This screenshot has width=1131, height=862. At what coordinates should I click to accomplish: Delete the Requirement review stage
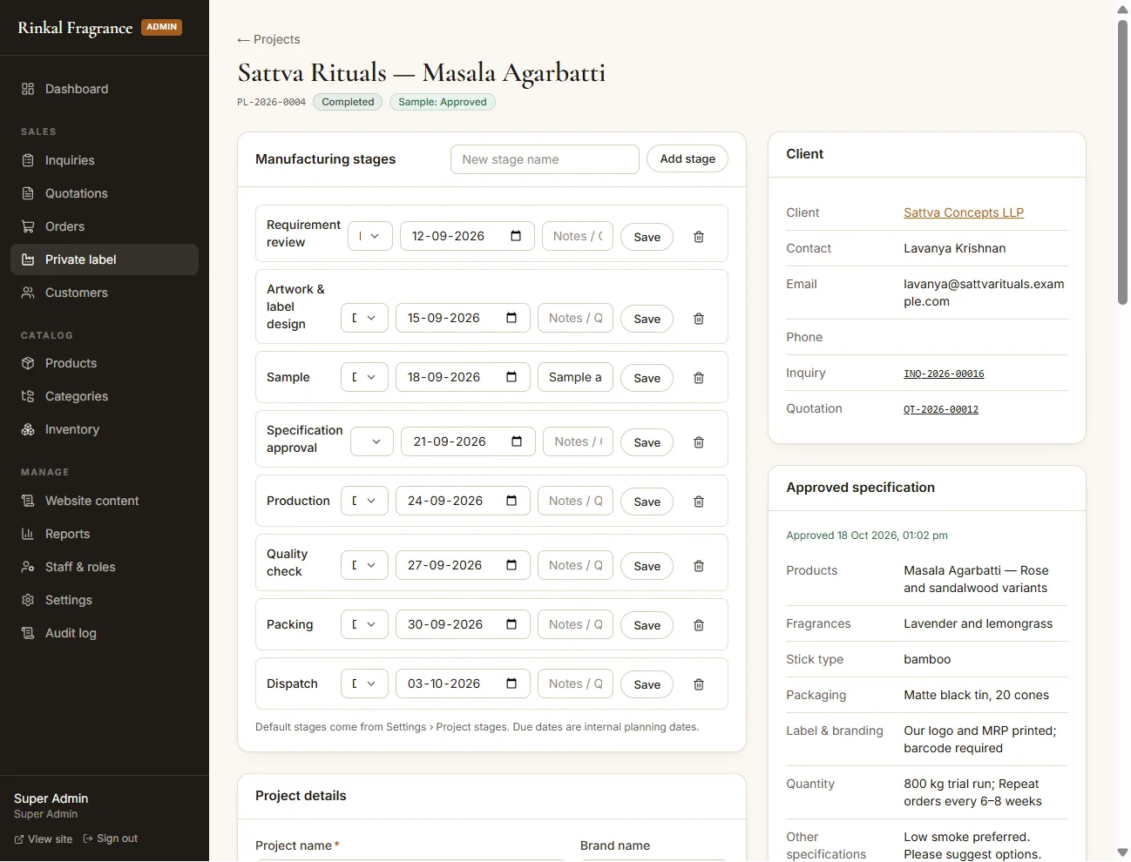click(699, 237)
